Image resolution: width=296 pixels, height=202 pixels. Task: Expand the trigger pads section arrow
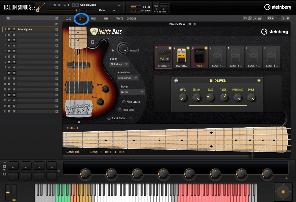coord(4,163)
